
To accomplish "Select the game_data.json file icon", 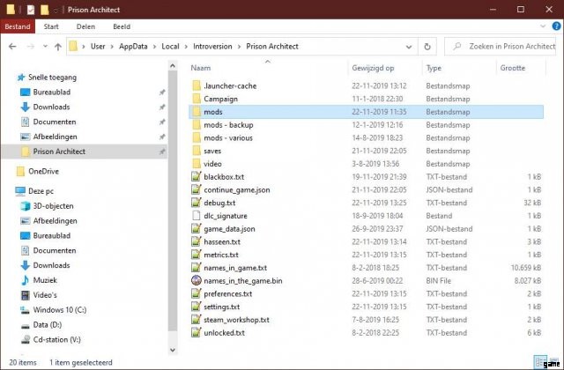I will click(x=197, y=229).
